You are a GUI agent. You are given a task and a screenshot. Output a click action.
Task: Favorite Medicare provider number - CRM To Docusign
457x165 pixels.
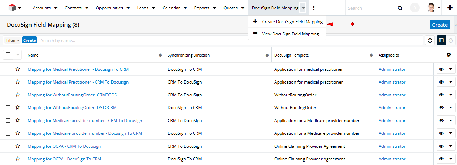pos(18,120)
